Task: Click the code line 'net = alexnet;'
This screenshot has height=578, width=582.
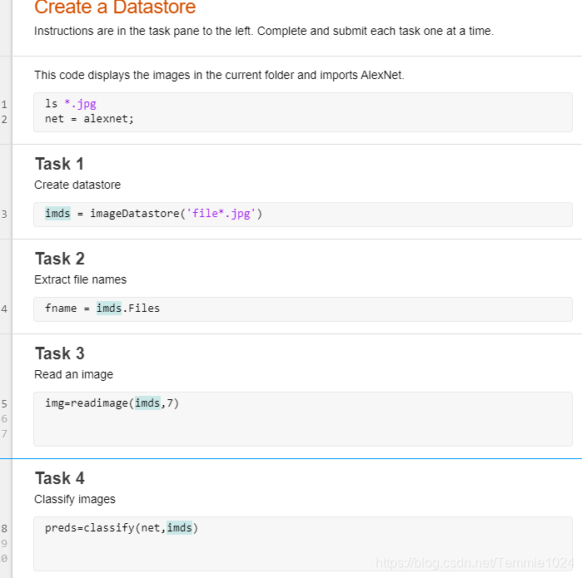Action: [x=89, y=119]
